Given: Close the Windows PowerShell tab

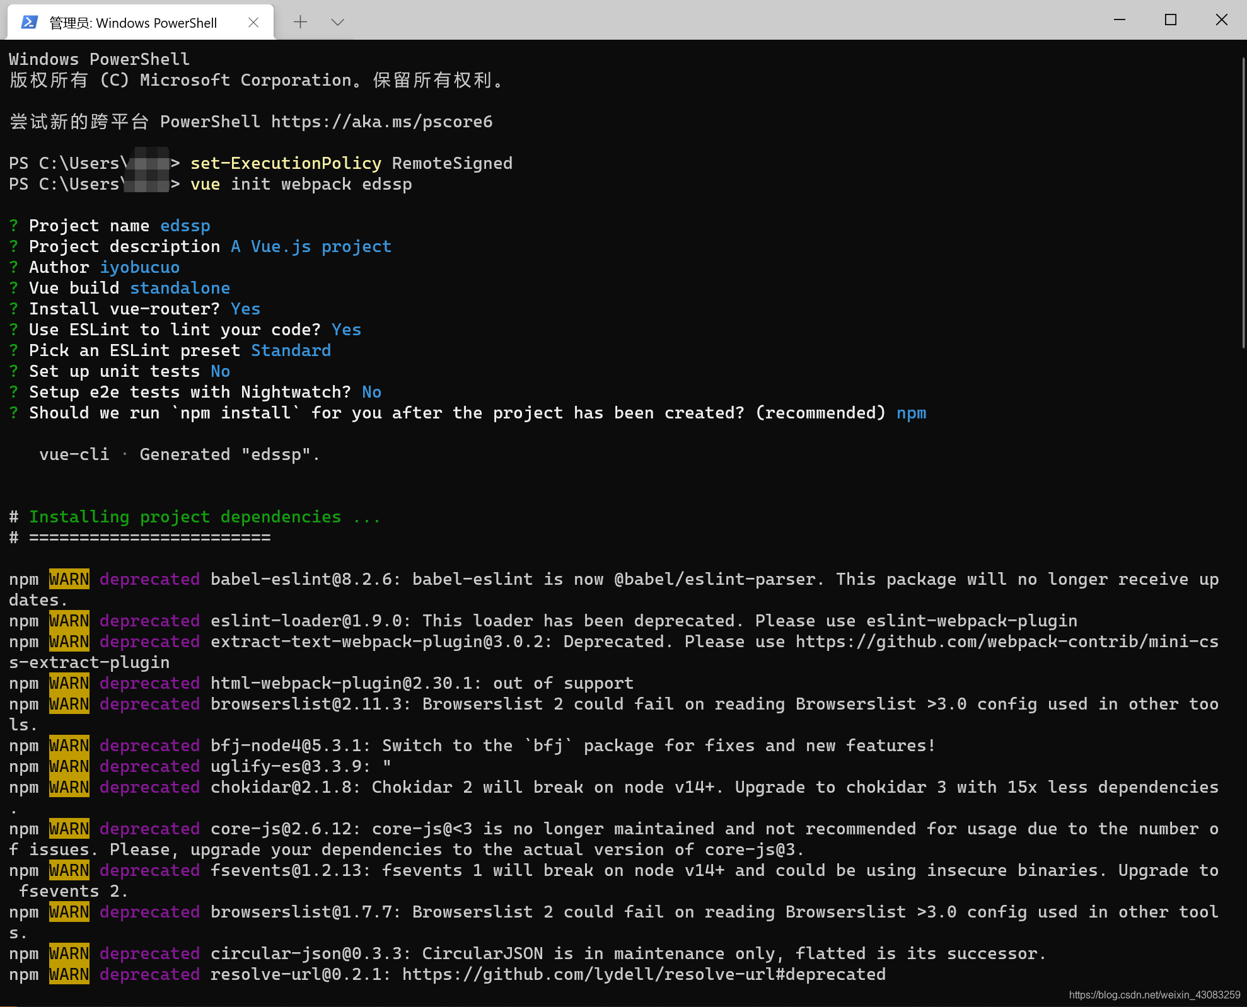Looking at the screenshot, I should coord(253,23).
